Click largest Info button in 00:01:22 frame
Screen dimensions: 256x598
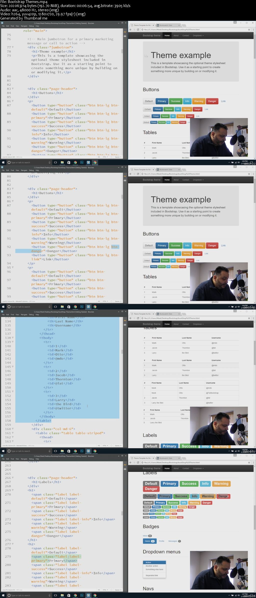tap(187, 101)
